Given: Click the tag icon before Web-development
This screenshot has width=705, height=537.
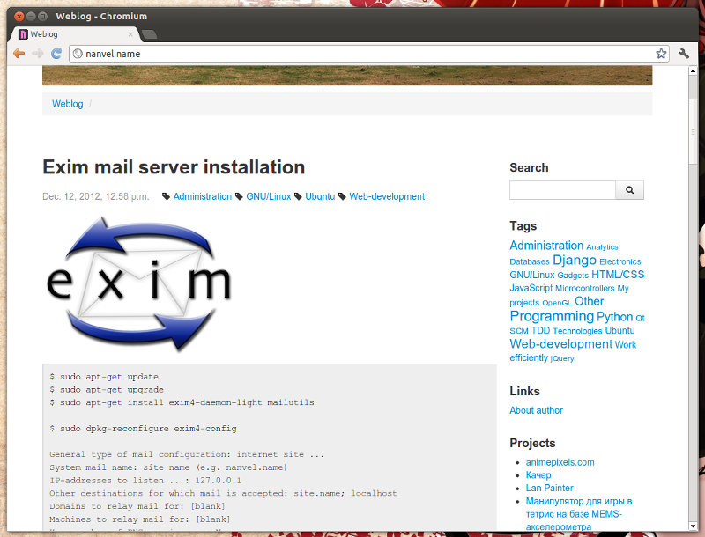Looking at the screenshot, I should 342,196.
